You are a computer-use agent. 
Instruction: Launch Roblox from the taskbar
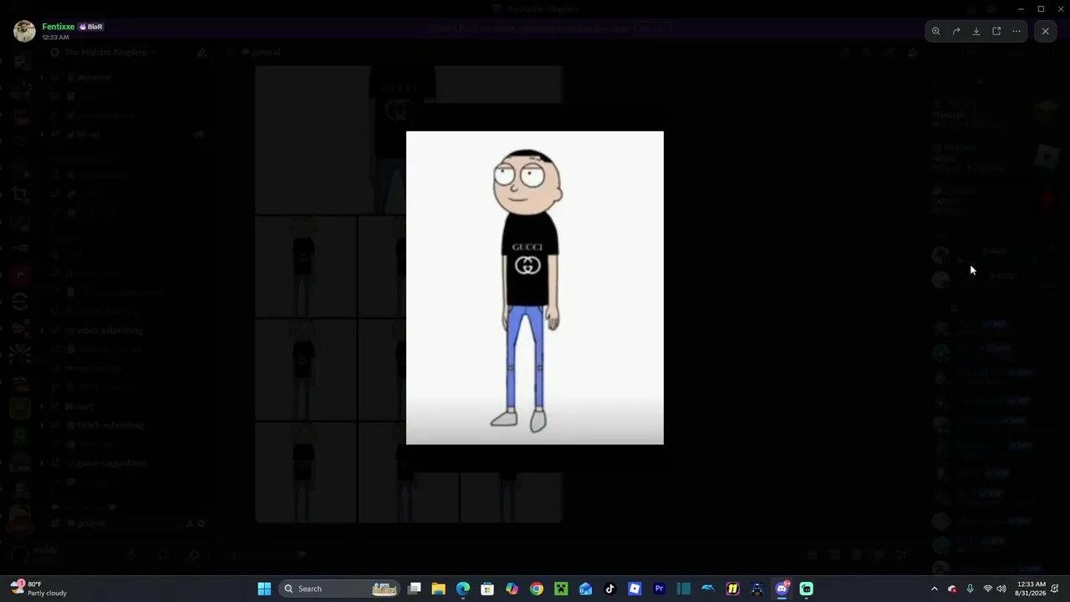(x=634, y=589)
